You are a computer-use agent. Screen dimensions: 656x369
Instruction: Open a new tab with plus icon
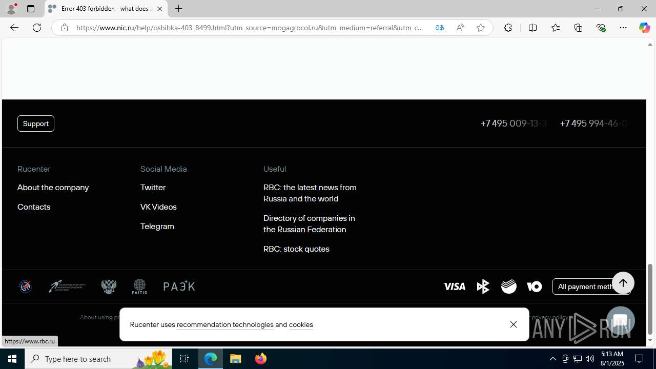point(178,9)
